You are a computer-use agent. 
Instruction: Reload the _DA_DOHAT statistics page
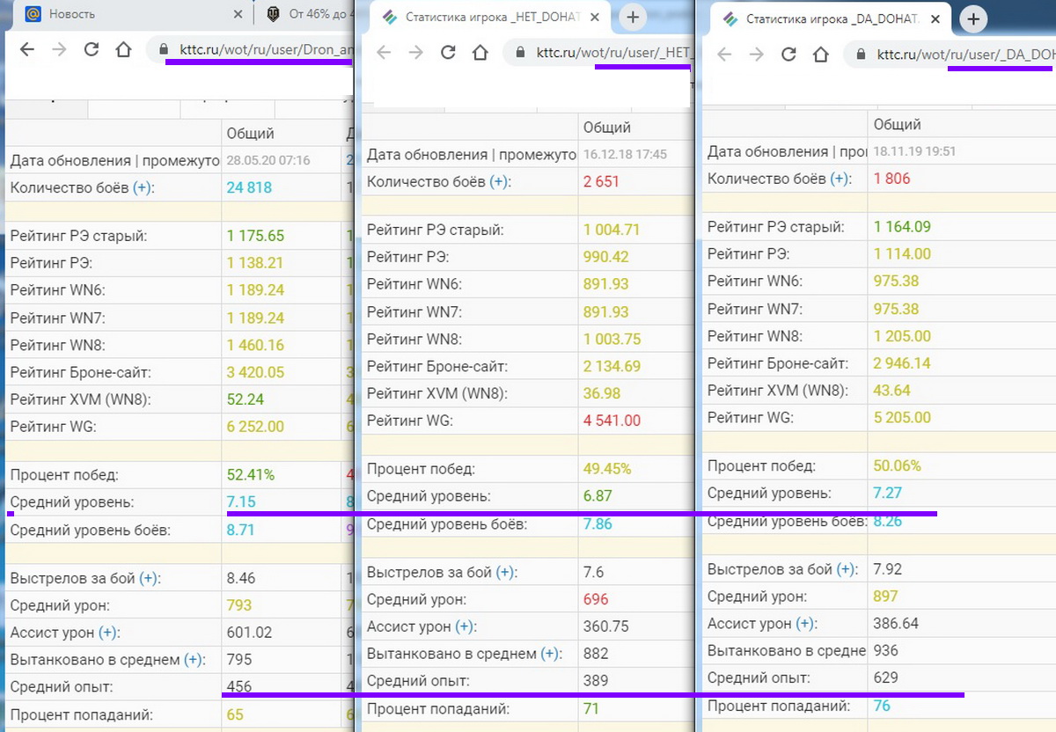(789, 55)
